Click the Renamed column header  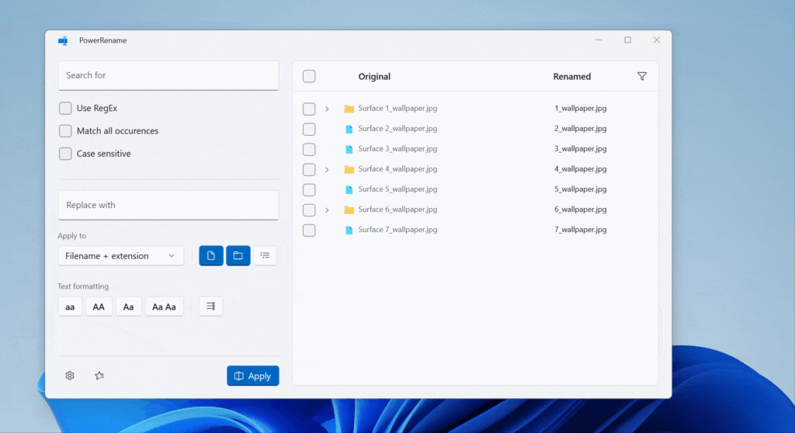[572, 77]
